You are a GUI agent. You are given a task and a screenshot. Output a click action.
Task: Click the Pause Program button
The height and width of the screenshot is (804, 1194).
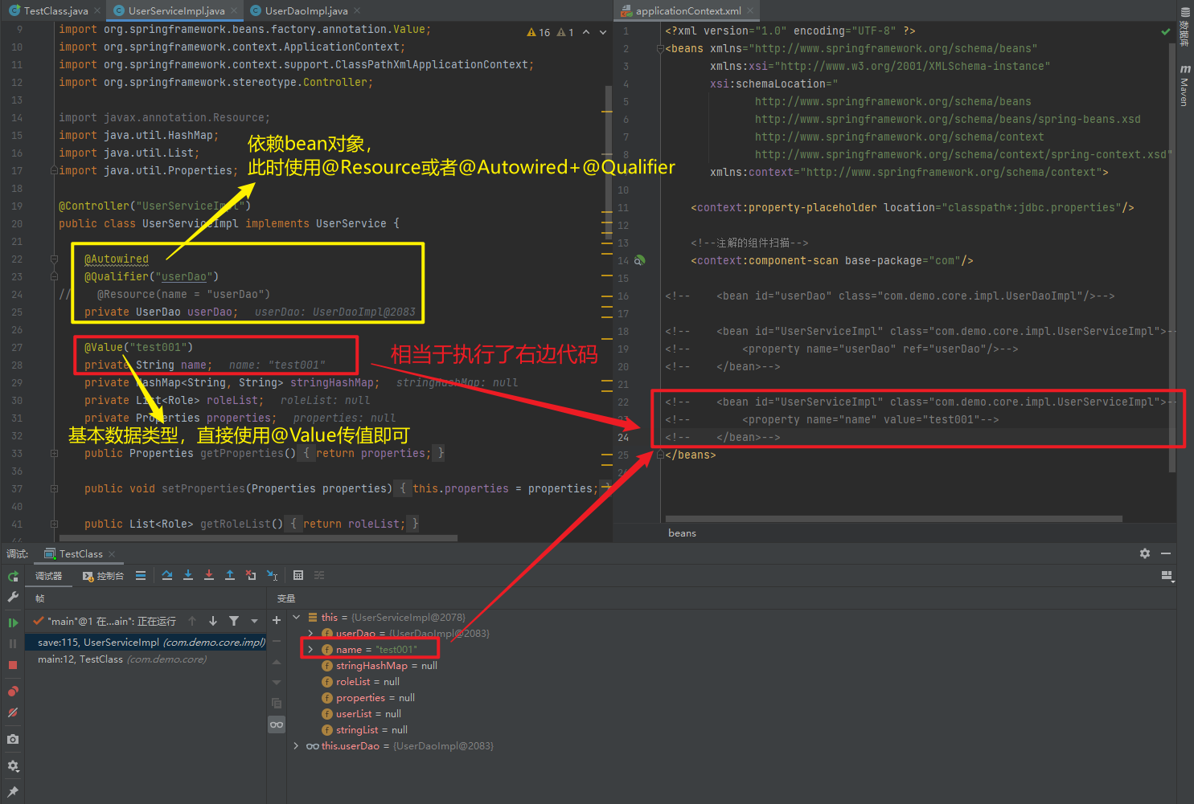(13, 643)
